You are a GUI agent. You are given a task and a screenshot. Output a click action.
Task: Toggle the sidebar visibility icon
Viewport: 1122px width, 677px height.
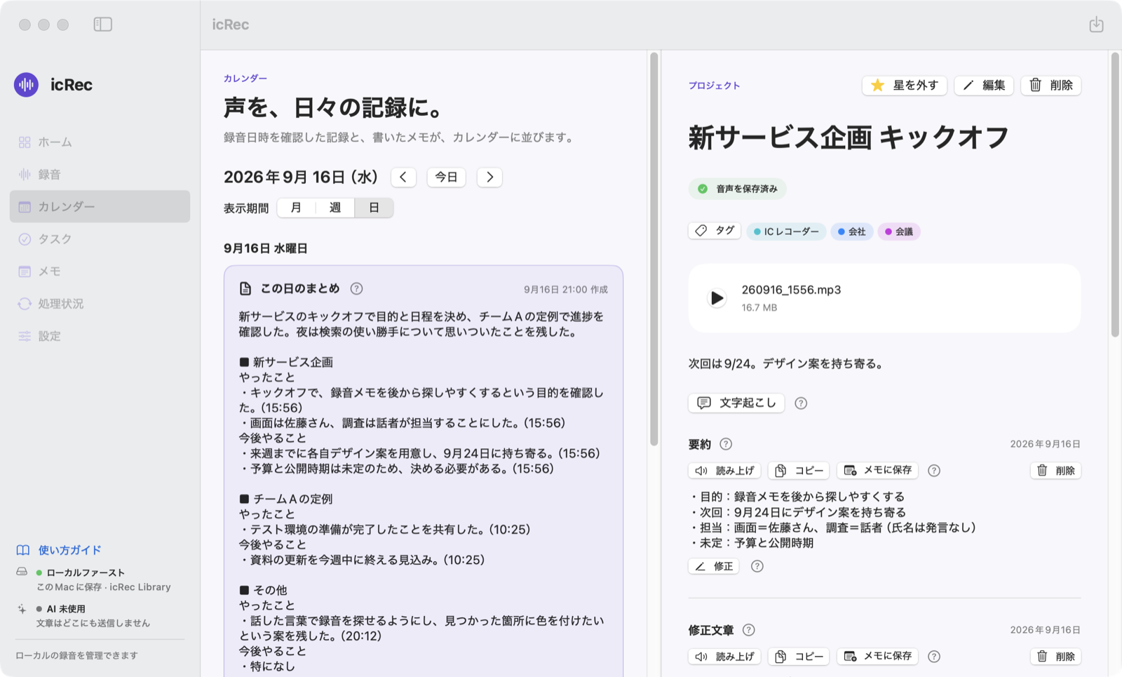coord(102,24)
